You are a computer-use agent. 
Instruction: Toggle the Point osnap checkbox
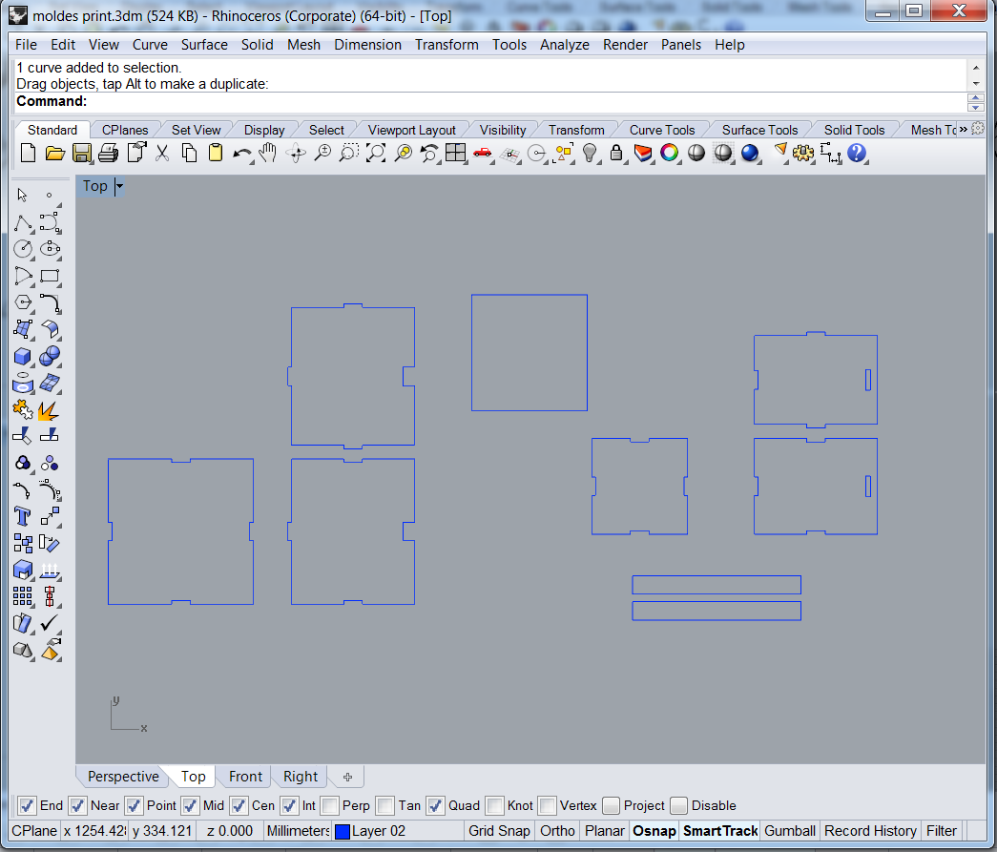click(134, 805)
